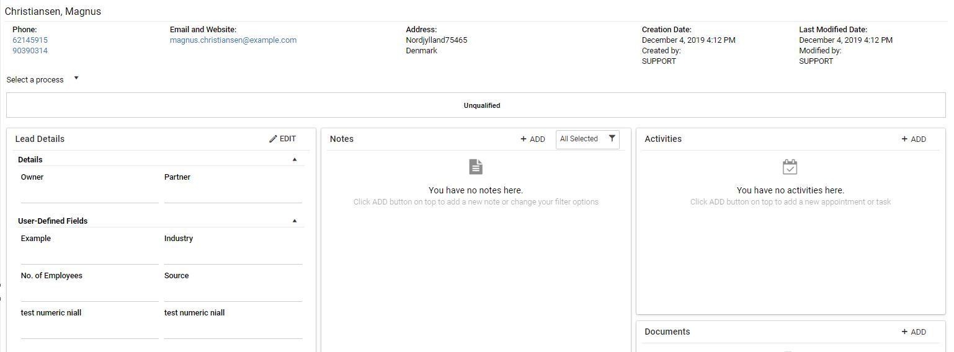Click the No. of Employees field

89,293
